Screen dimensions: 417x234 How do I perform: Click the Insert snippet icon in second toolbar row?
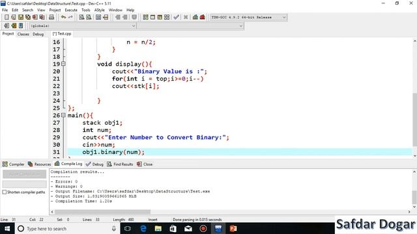[x=7, y=26]
